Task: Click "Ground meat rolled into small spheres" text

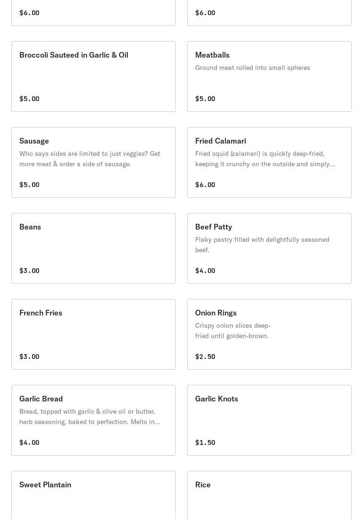Action: click(x=253, y=68)
